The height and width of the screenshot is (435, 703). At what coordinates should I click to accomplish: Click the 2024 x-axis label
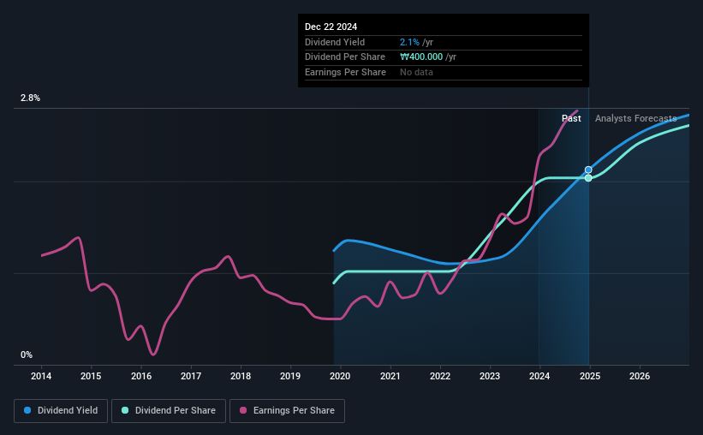click(539, 376)
